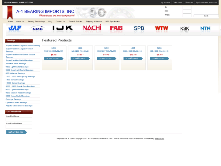Add NSK-1205 to cart
Screen dimensions: 221x166
54,58
